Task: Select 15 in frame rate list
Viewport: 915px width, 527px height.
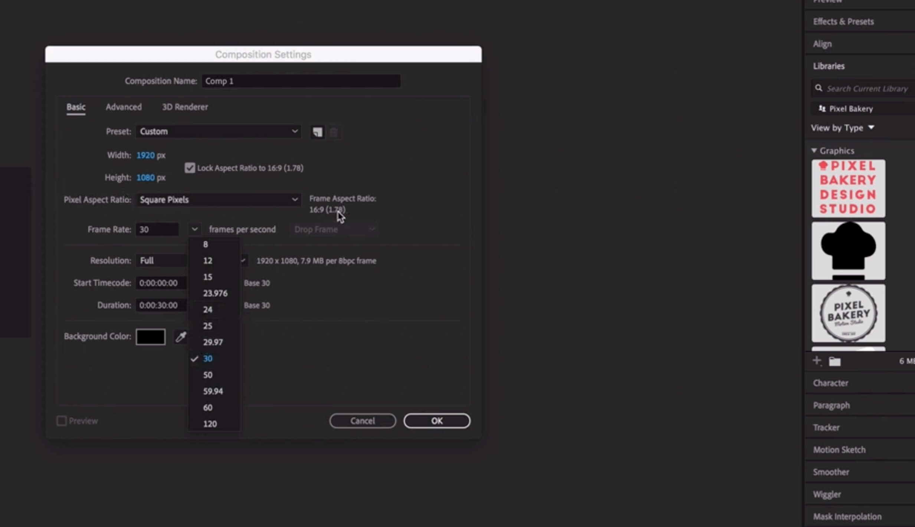Action: pyautogui.click(x=214, y=277)
